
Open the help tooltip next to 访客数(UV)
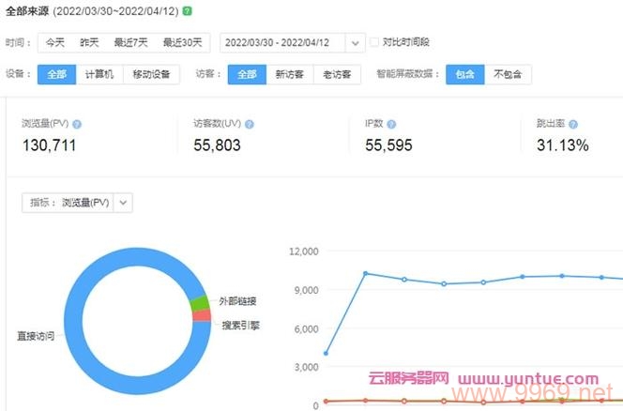coord(250,125)
